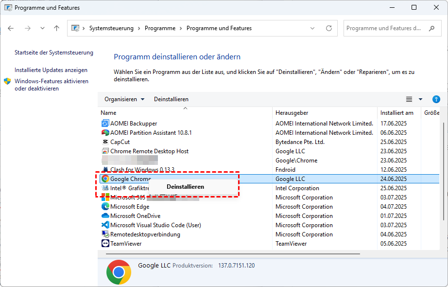This screenshot has height=287, width=448.
Task: Open the Organisieren dropdown menu
Action: point(124,99)
